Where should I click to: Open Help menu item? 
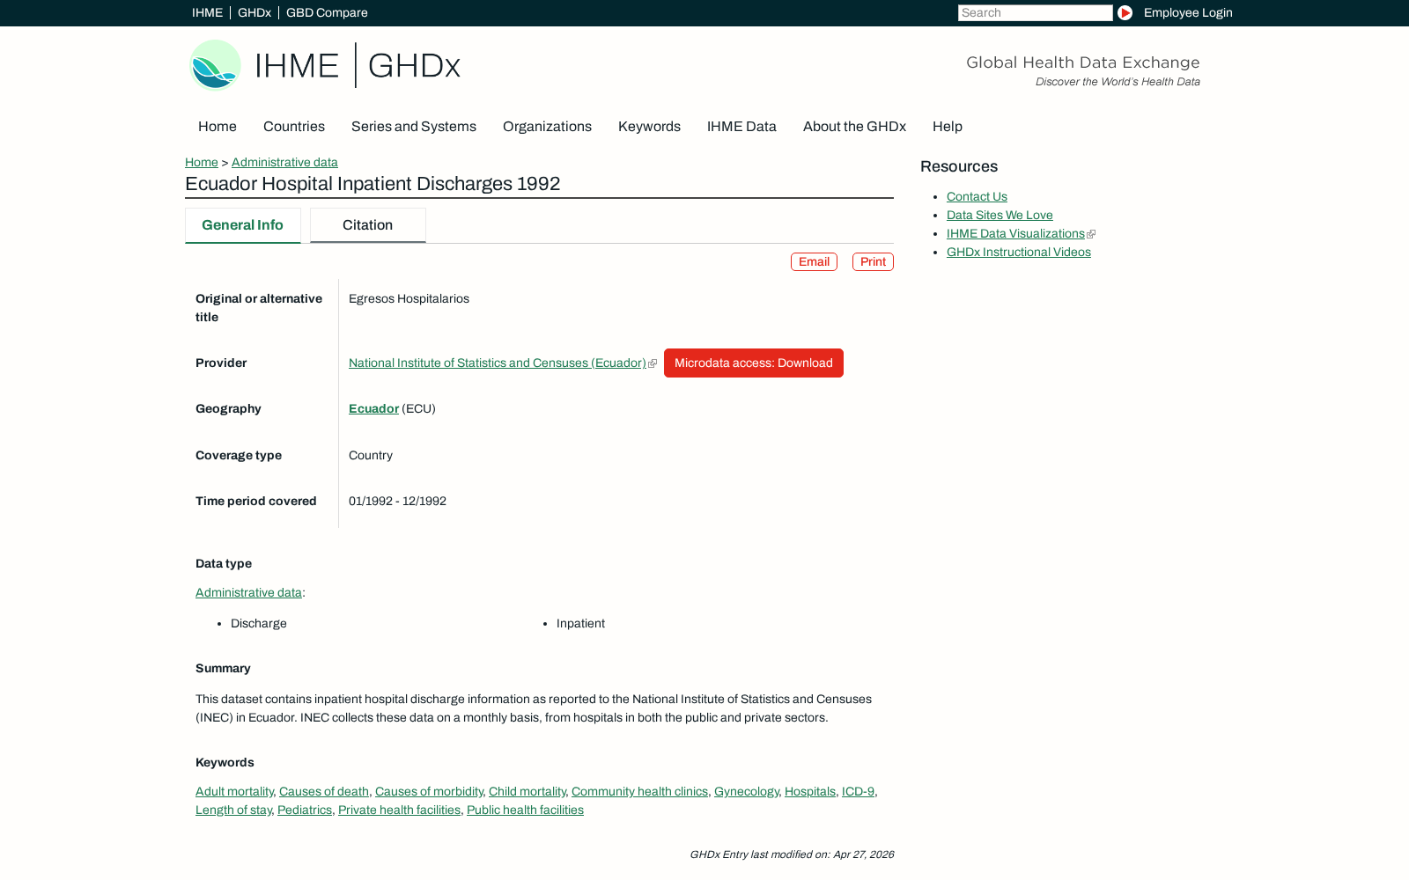click(x=948, y=127)
